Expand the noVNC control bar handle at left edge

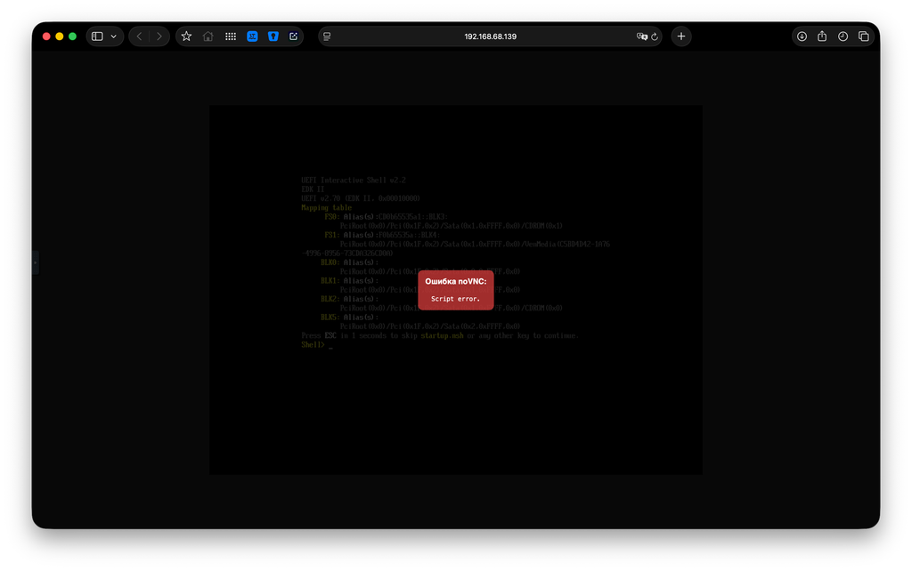tap(36, 262)
